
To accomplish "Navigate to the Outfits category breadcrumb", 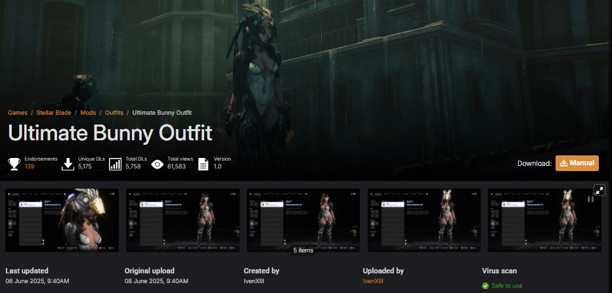I will 114,113.
